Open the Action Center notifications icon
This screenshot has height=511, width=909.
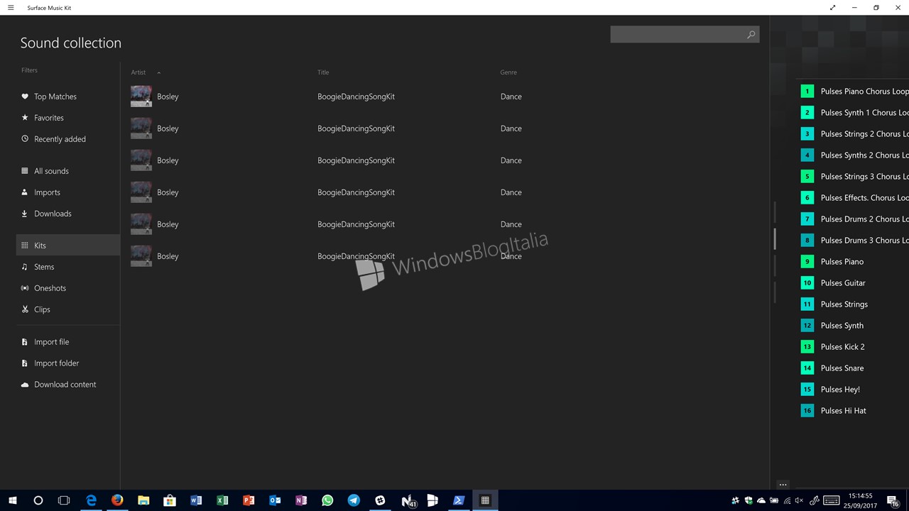coord(894,501)
